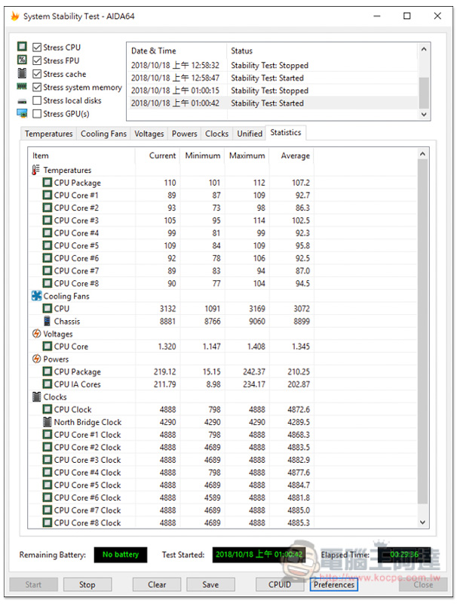Select the Statistics tab
The image size is (457, 604).
[285, 133]
